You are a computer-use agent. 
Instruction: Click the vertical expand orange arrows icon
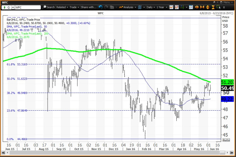(x=208, y=7)
